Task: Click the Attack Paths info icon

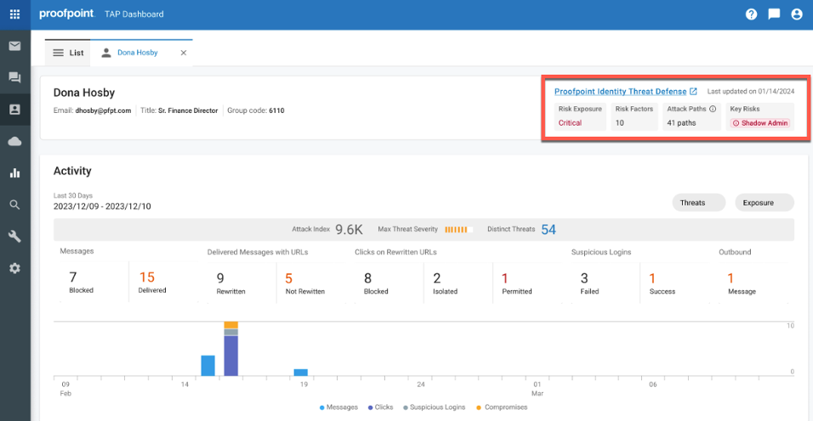Action: [713, 109]
